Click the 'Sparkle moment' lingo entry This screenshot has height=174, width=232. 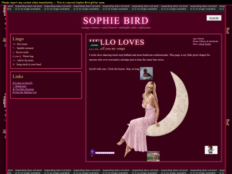point(23,48)
